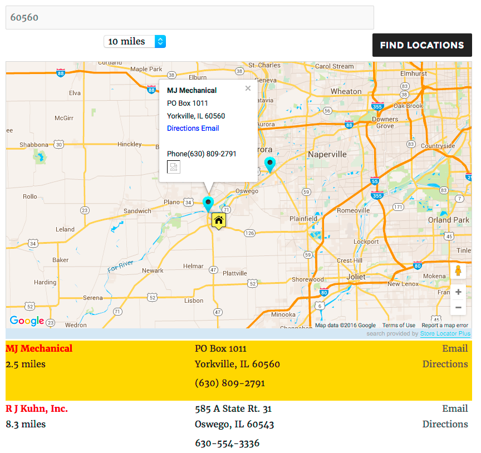The width and height of the screenshot is (481, 453).
Task: Click 2.5 miles distance text
Action: [x=26, y=364]
